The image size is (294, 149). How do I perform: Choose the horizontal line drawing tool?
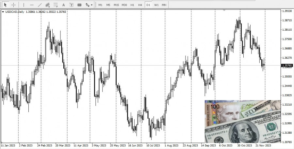(32, 5)
